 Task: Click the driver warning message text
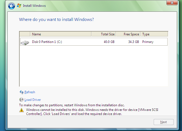coord(92,112)
